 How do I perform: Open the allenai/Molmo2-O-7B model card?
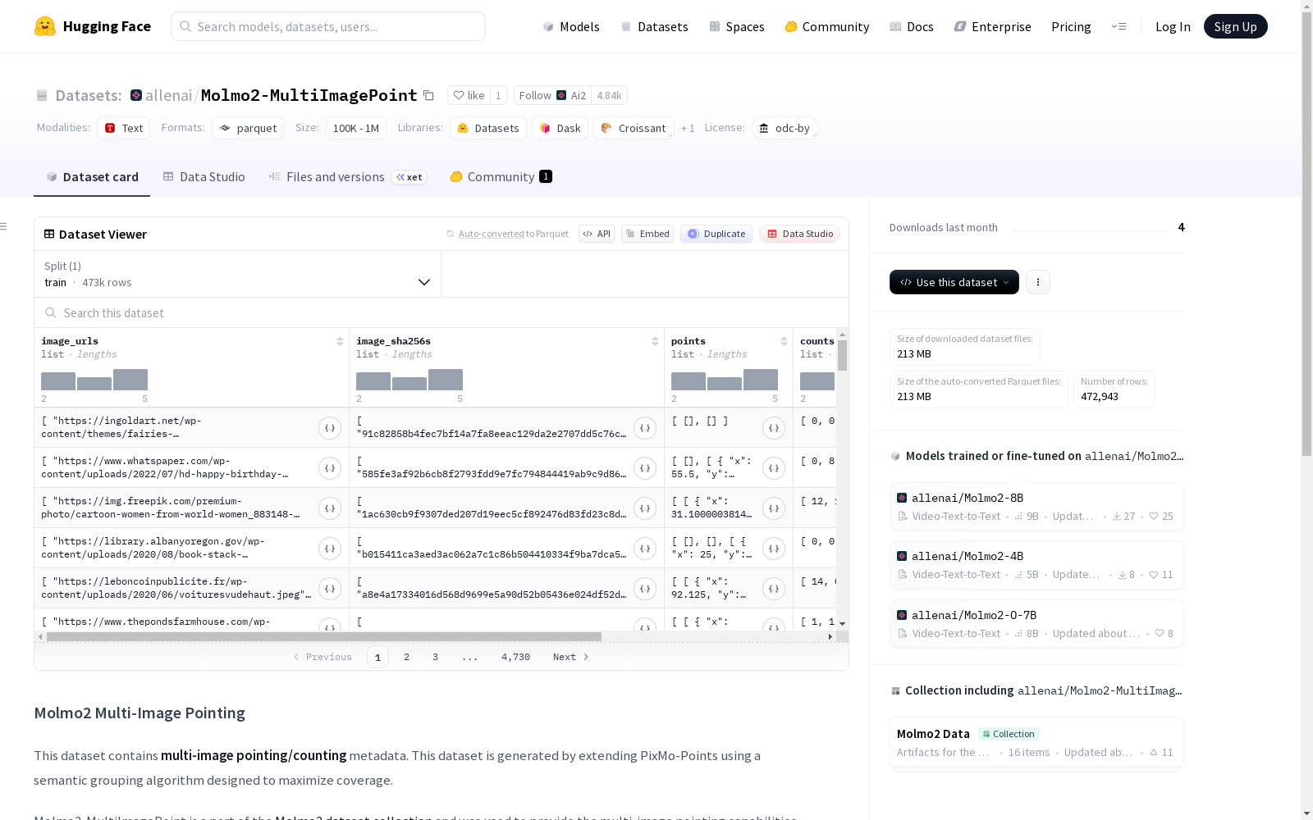point(1036,624)
